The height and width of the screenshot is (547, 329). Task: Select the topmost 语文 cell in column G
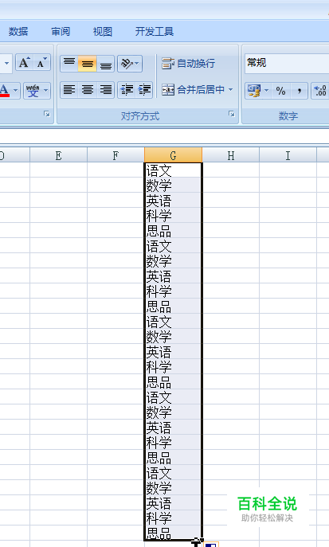(x=173, y=170)
